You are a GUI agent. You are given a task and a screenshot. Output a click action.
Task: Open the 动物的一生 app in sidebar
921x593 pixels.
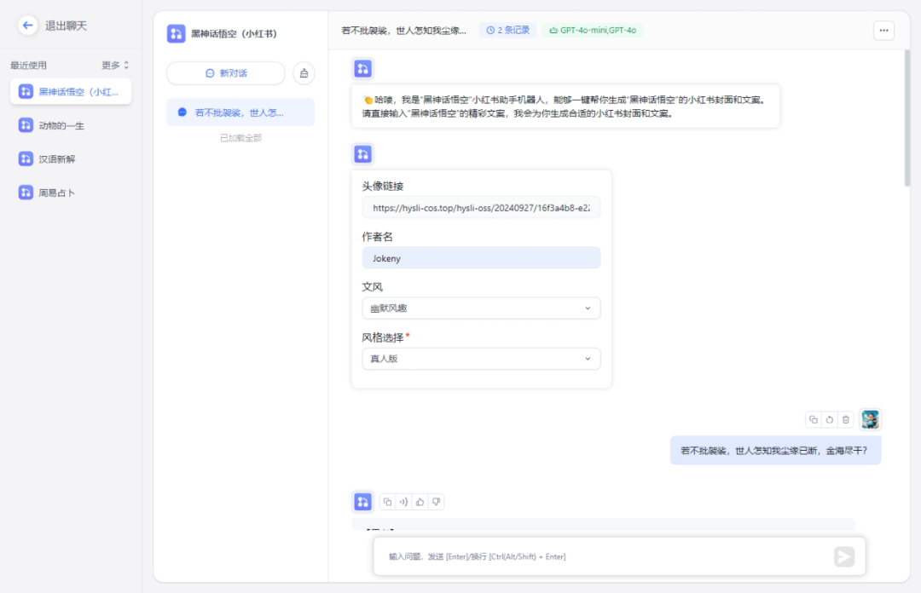61,125
